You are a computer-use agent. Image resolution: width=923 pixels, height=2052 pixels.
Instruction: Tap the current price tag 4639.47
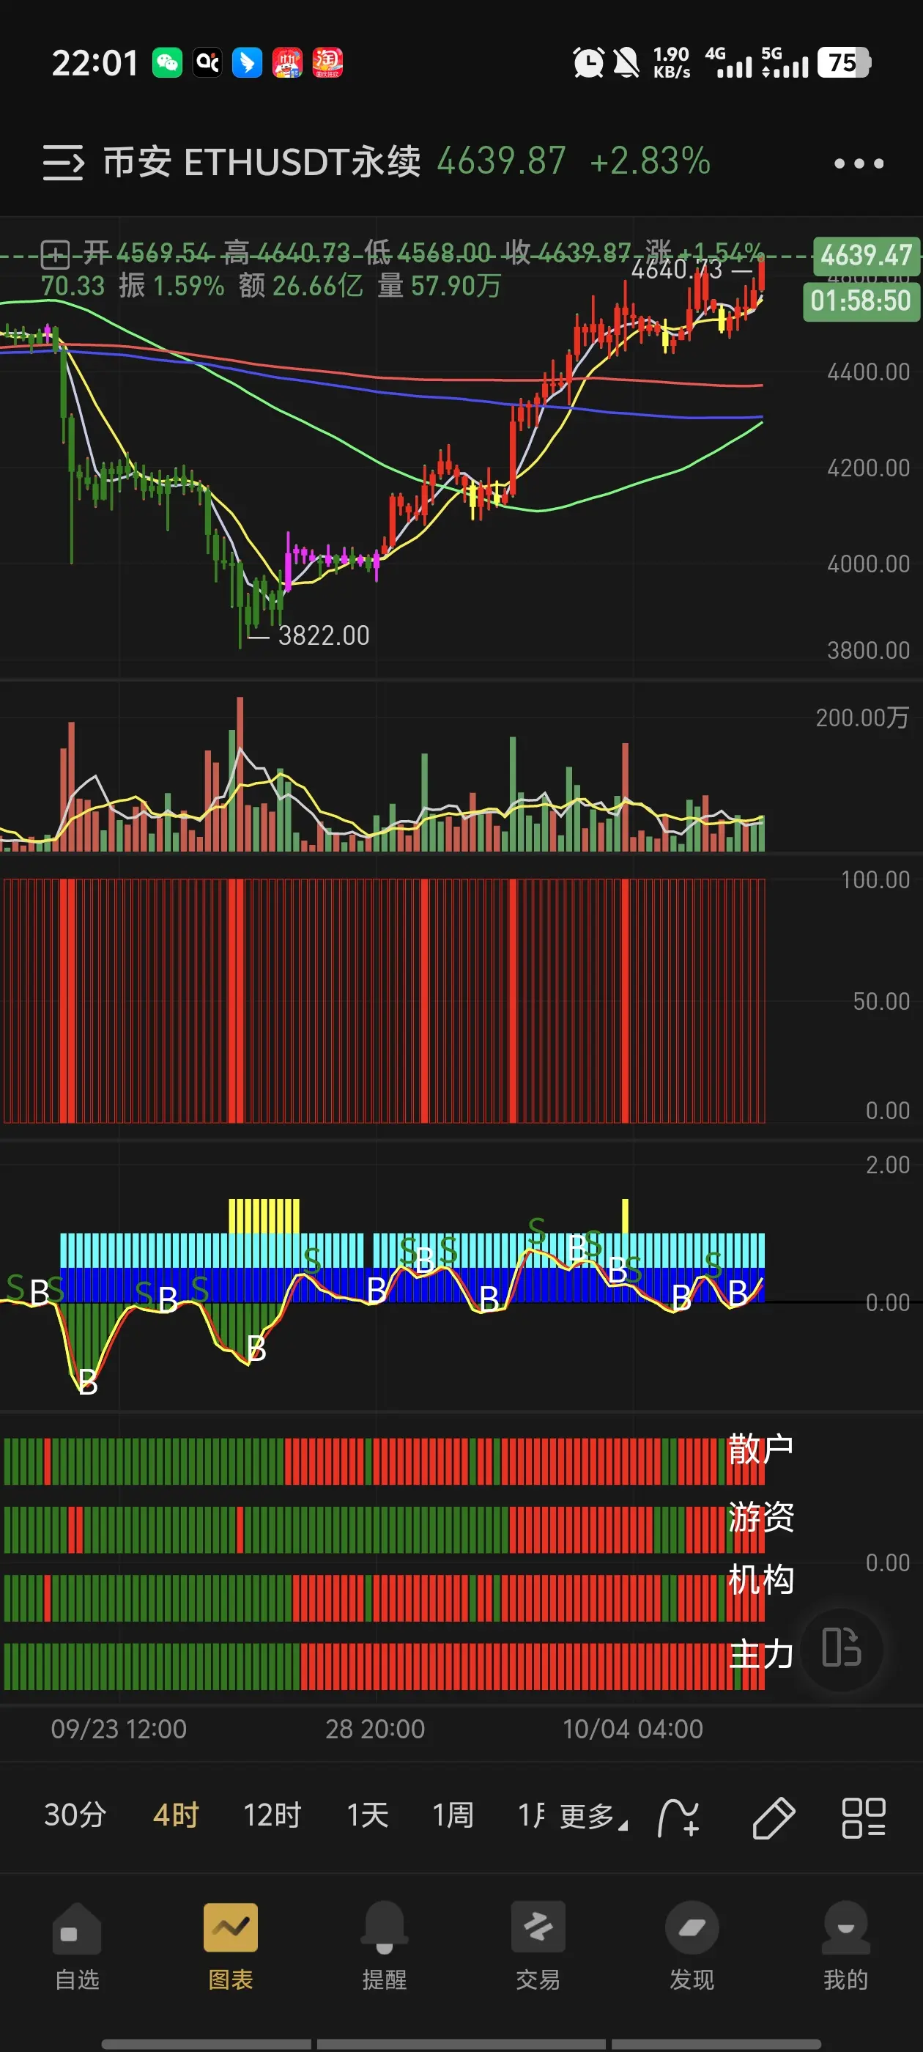[866, 256]
